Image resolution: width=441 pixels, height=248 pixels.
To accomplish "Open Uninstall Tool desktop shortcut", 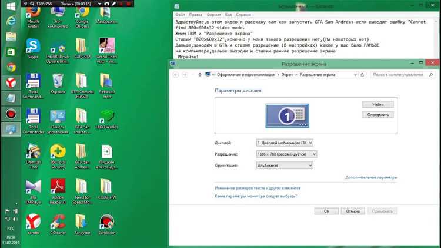I will (x=33, y=157).
